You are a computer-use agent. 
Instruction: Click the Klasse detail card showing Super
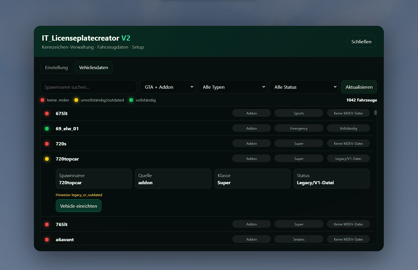tap(252, 179)
